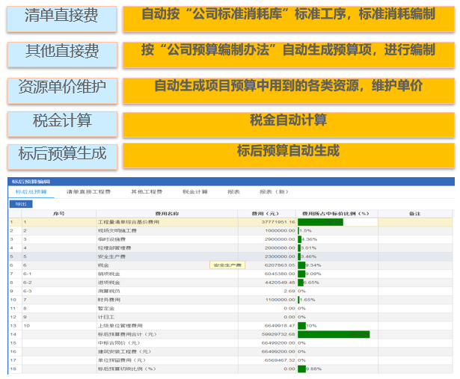Switch to the 报表（新） tab
The width and height of the screenshot is (460, 379).
click(273, 192)
